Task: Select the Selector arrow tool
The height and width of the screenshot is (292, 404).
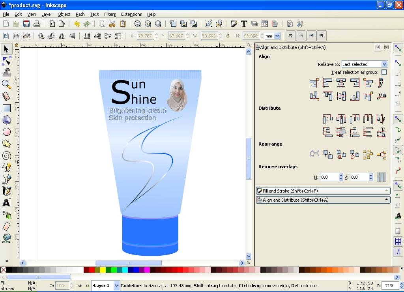Action: [x=6, y=49]
